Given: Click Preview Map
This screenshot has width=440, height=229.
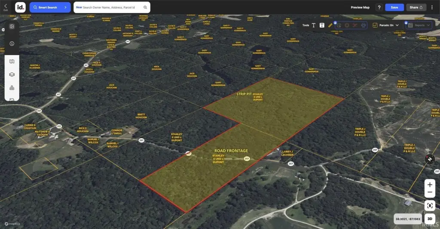Looking at the screenshot, I should [360, 7].
